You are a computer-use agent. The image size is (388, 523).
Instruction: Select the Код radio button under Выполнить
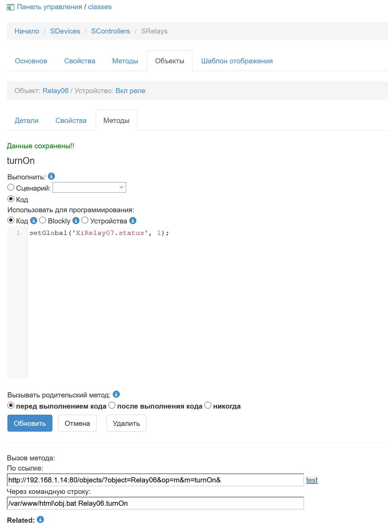[11, 199]
